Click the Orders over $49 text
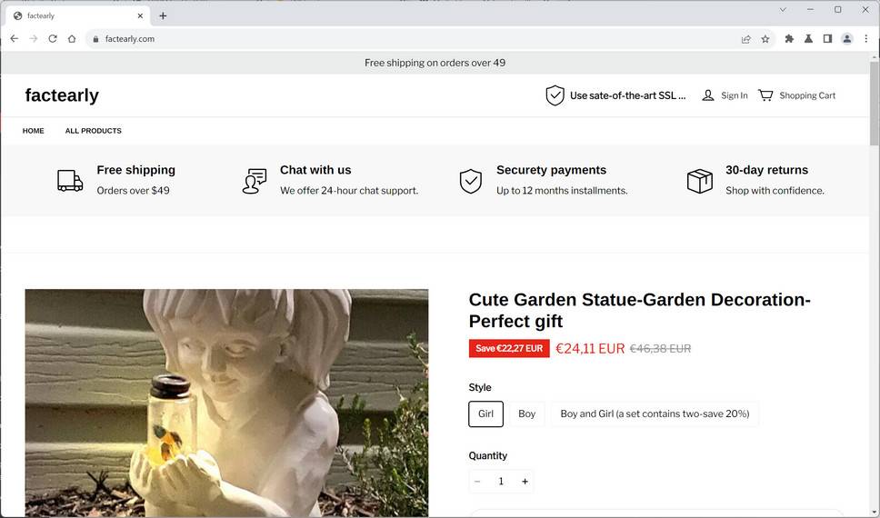Image resolution: width=880 pixels, height=518 pixels. tap(133, 191)
